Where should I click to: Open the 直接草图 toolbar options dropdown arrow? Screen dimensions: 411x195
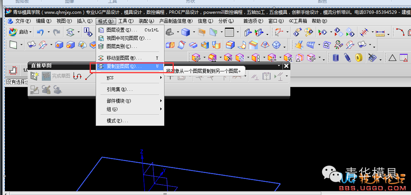click(279, 66)
